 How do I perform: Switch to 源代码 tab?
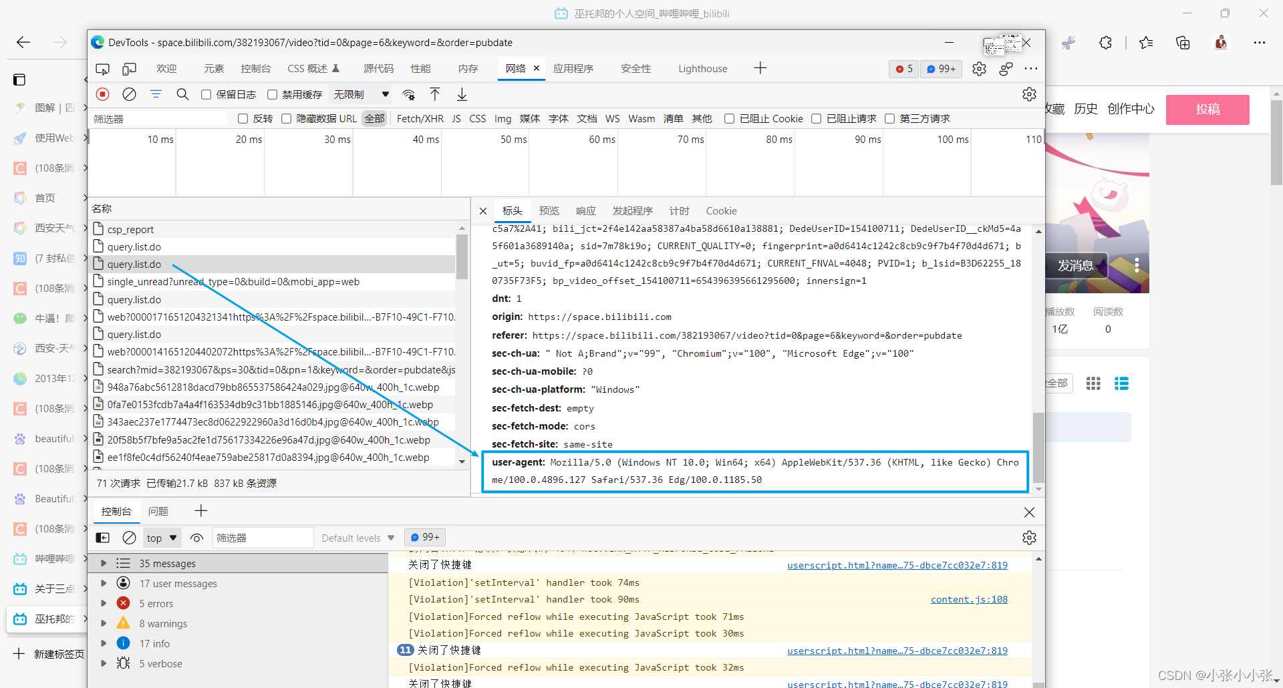378,69
